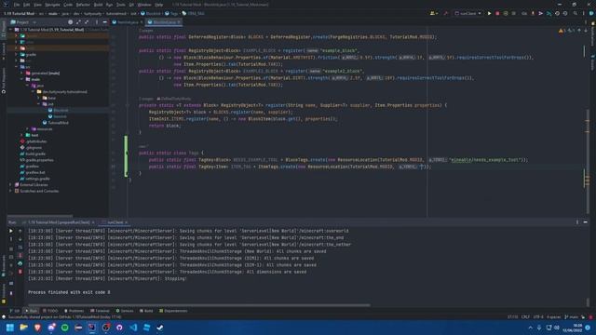The image size is (596, 335).
Task: Open File Explorer from taskbar
Action: 23,328
